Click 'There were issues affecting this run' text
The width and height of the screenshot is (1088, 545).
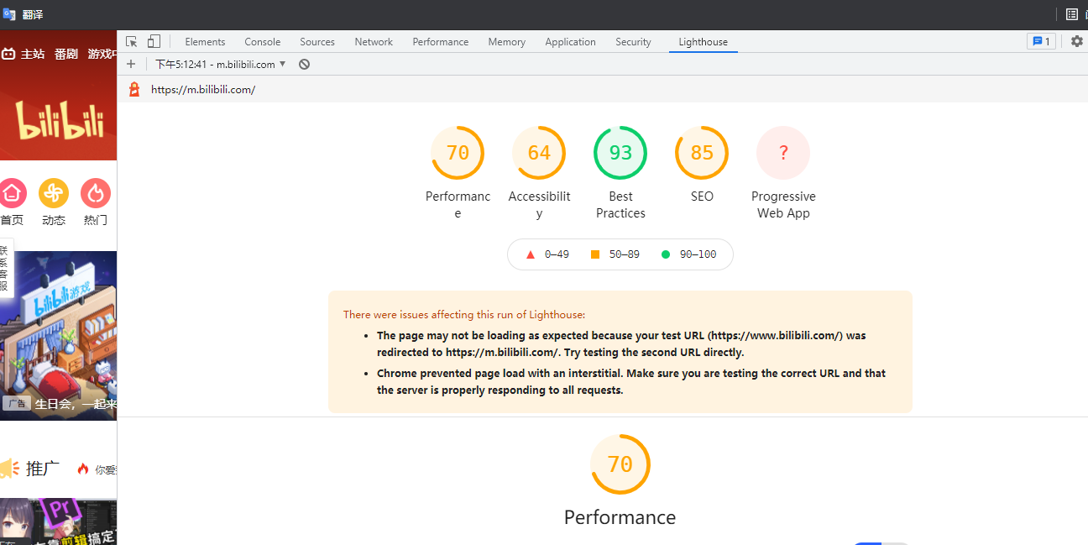[464, 315]
